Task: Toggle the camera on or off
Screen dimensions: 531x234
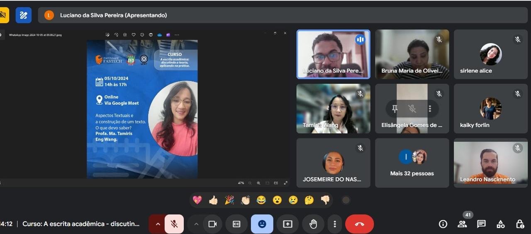Action: point(212,224)
